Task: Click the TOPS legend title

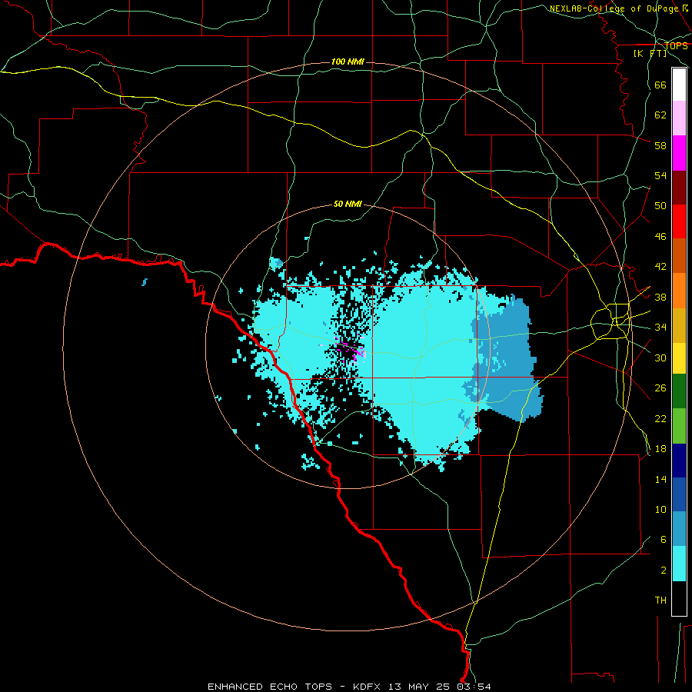Action: pyautogui.click(x=676, y=46)
